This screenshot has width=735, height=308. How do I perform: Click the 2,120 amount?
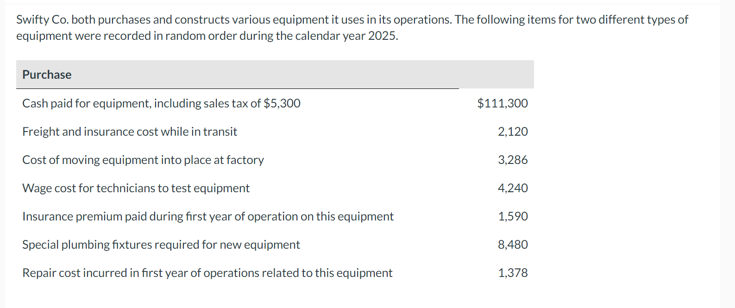click(513, 132)
